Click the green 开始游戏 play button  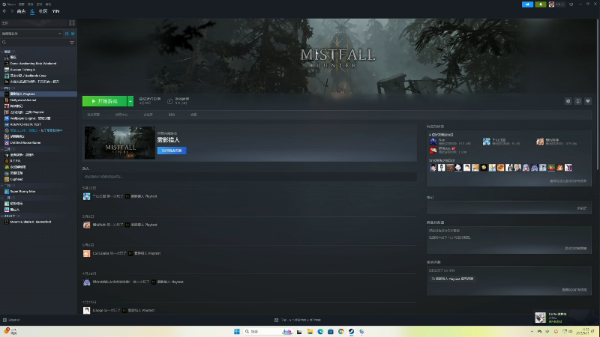click(x=104, y=101)
